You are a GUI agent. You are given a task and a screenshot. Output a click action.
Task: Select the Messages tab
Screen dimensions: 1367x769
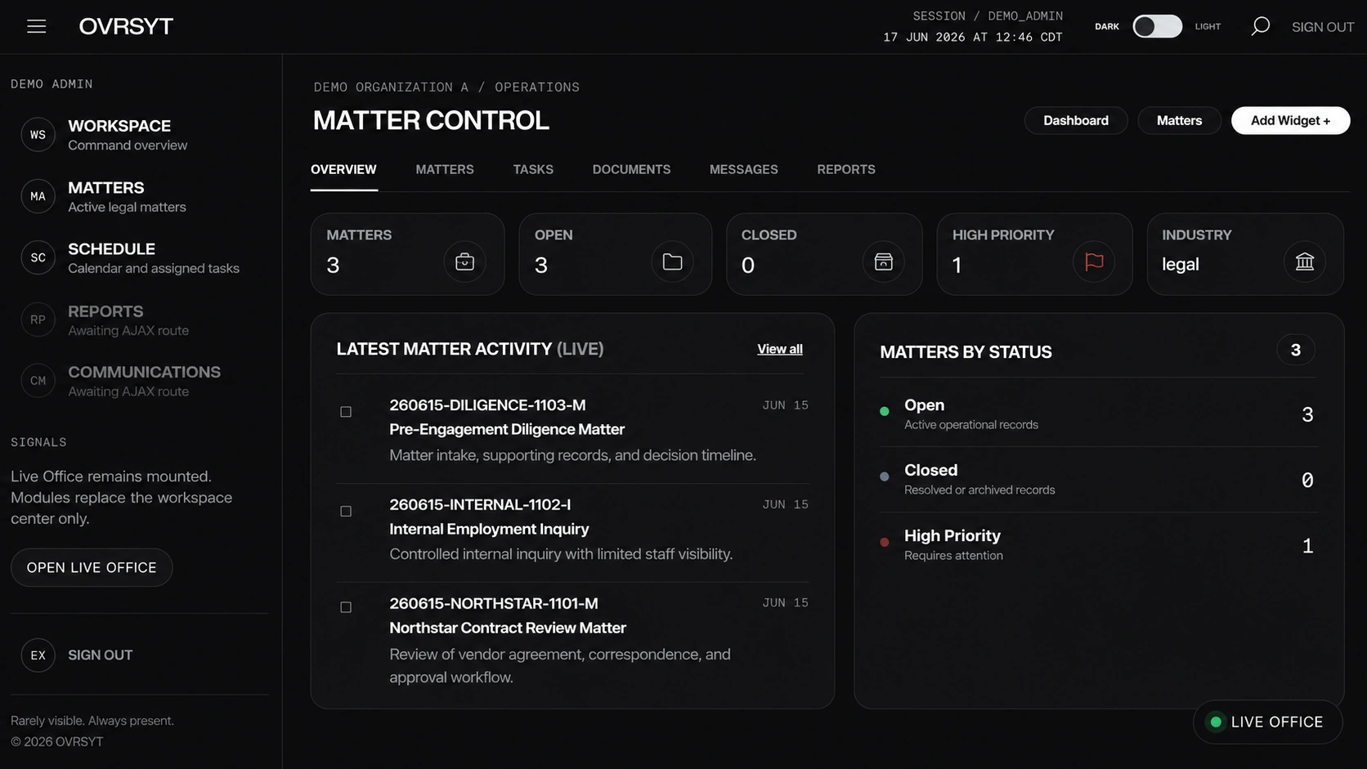pos(744,170)
